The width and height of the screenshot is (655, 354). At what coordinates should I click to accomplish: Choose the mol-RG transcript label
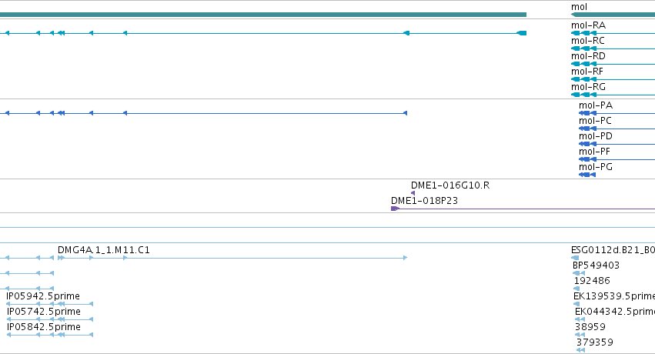click(588, 87)
